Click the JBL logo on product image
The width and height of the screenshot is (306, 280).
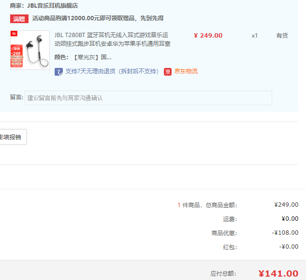point(15,34)
